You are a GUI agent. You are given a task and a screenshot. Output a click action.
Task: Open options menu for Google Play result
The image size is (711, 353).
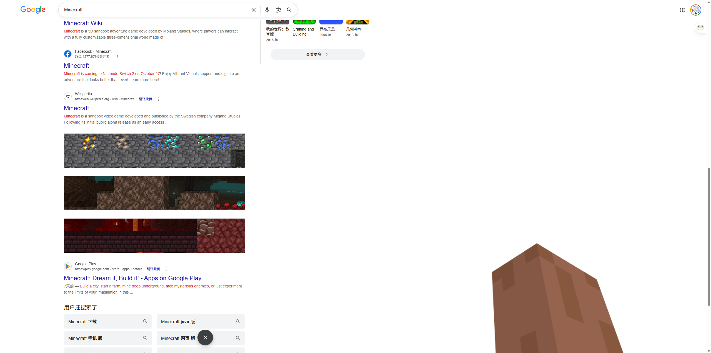[166, 269]
